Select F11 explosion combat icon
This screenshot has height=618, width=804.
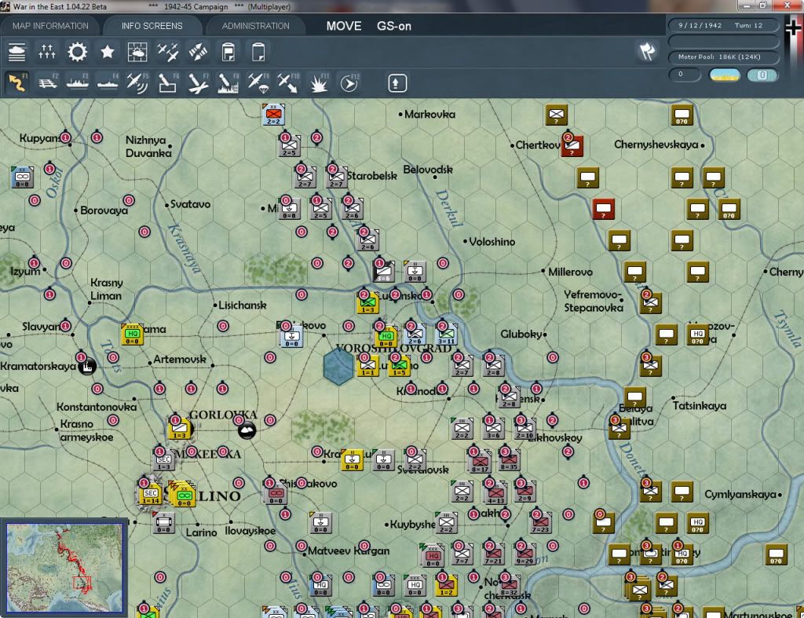[319, 82]
